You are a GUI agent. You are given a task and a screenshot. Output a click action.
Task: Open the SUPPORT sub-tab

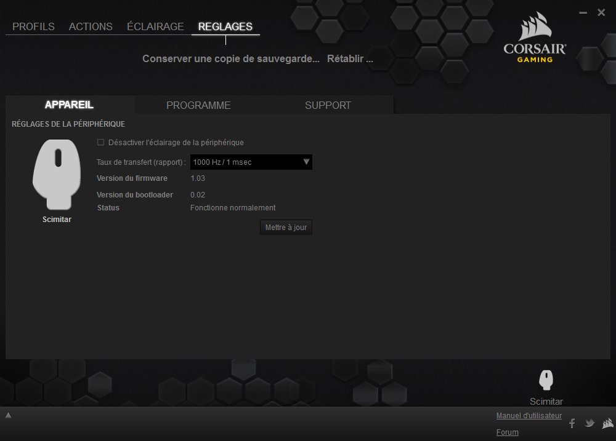328,105
